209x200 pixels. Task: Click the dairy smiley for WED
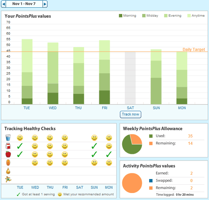coord(35,146)
